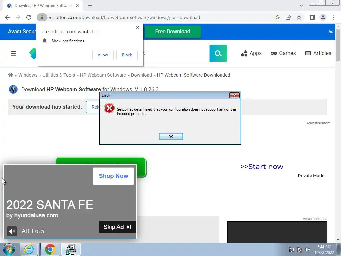This screenshot has height=256, width=341.
Task: Open Google icon in address bar
Action: pyautogui.click(x=277, y=17)
